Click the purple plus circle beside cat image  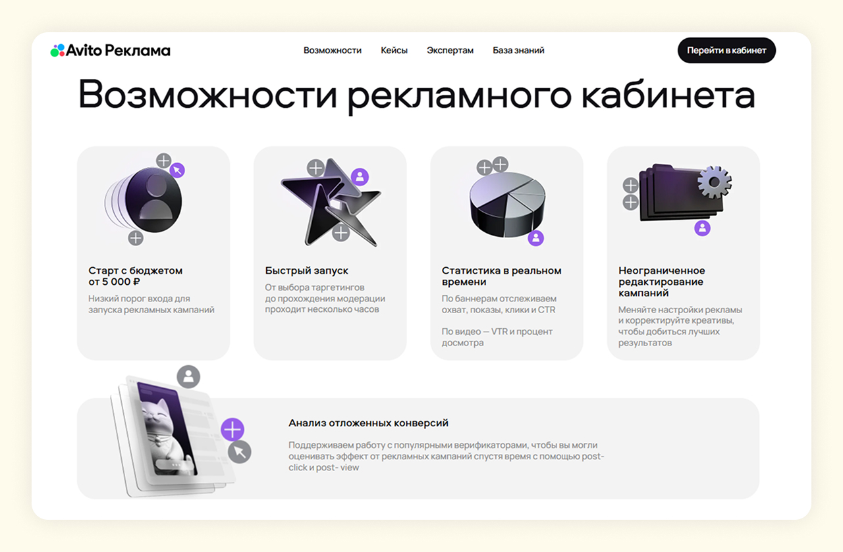tap(232, 430)
